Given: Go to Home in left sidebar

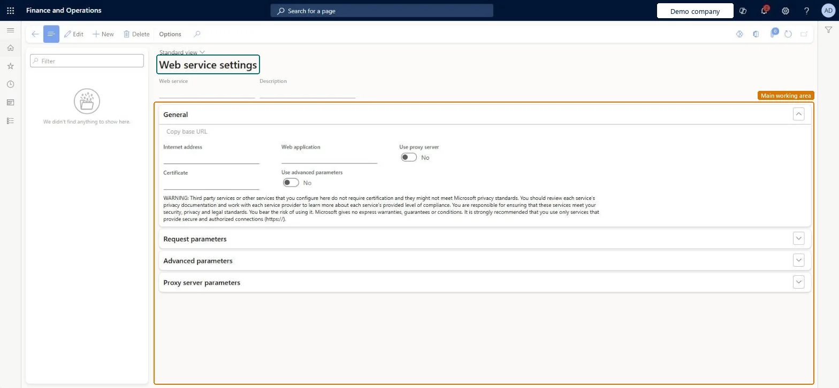Looking at the screenshot, I should [10, 48].
